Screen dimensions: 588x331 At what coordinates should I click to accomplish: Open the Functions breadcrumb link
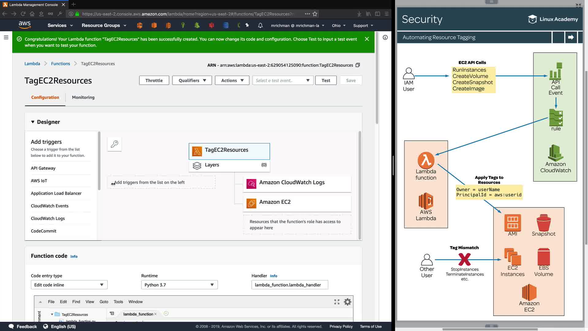click(x=60, y=63)
